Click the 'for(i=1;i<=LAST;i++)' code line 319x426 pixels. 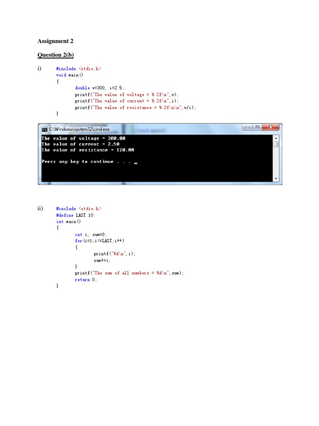pos(100,241)
